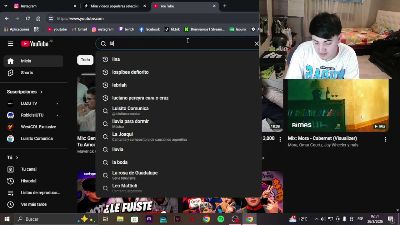Choose the 'lebriah' history suggestion
This screenshot has width=400, height=225.
(178, 85)
